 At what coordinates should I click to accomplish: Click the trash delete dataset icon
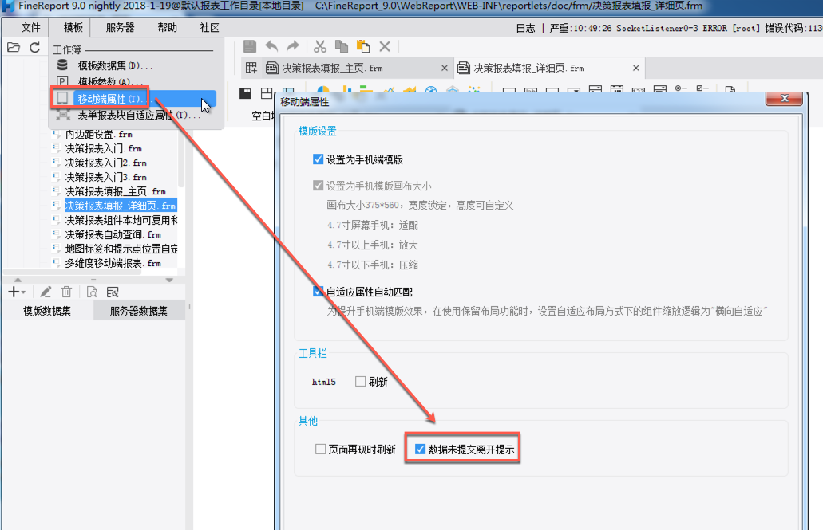(66, 292)
